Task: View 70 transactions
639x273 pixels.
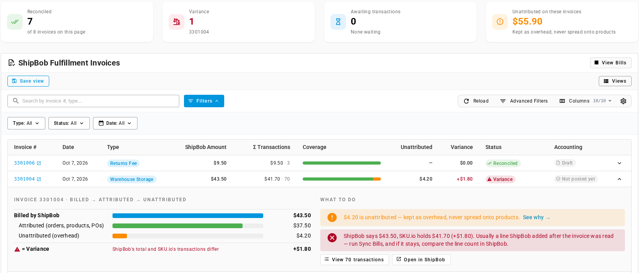Action: pyautogui.click(x=354, y=260)
